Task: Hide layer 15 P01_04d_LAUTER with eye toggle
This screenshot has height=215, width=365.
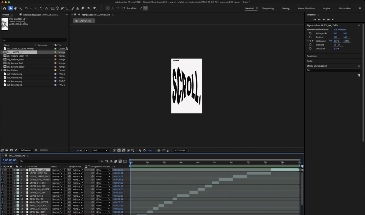Action: (2, 180)
